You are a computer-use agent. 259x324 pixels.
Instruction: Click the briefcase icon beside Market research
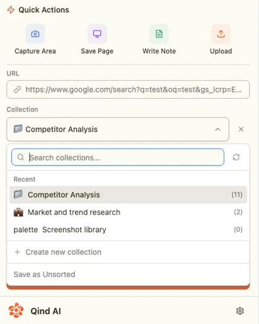pyautogui.click(x=18, y=212)
